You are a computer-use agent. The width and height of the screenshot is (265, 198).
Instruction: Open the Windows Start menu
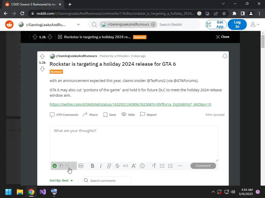(x=8, y=192)
